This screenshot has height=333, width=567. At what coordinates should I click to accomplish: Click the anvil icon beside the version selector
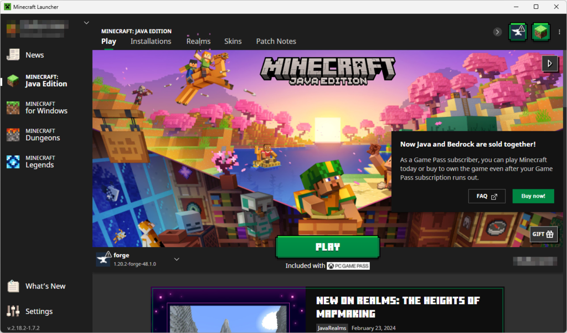[x=103, y=259]
